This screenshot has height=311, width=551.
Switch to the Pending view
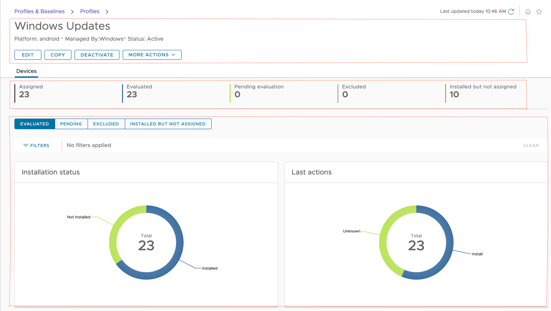[x=71, y=124]
